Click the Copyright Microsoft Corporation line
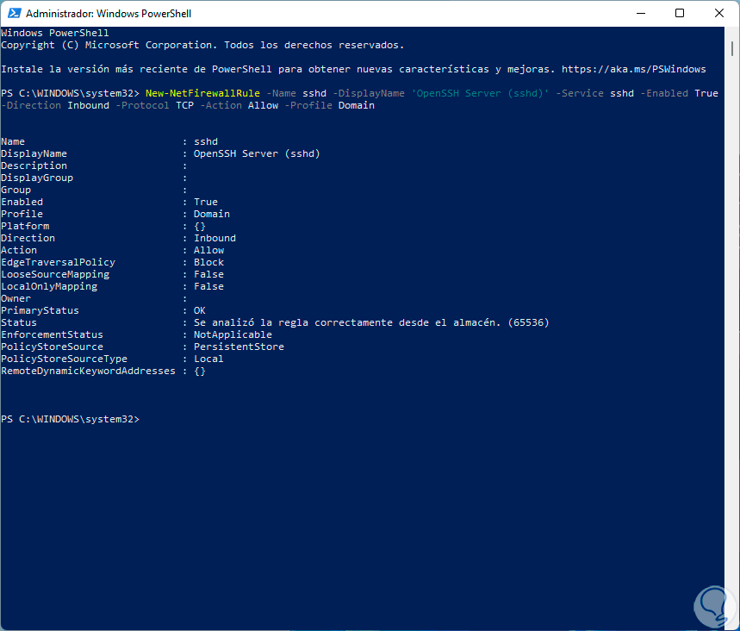The width and height of the screenshot is (740, 631). click(202, 45)
